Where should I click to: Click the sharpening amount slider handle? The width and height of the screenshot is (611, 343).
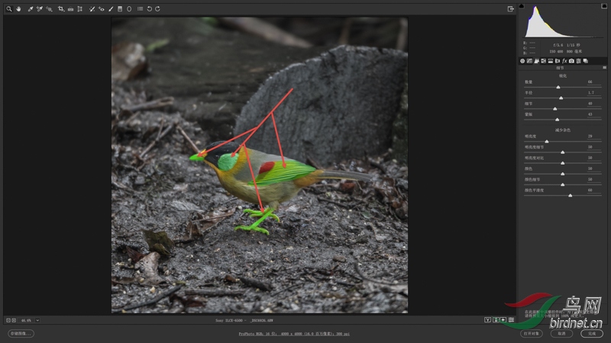[558, 87]
